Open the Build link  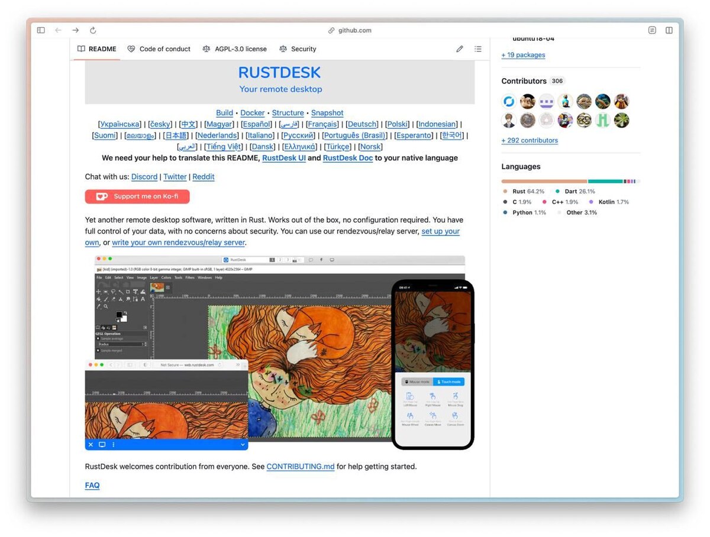224,113
